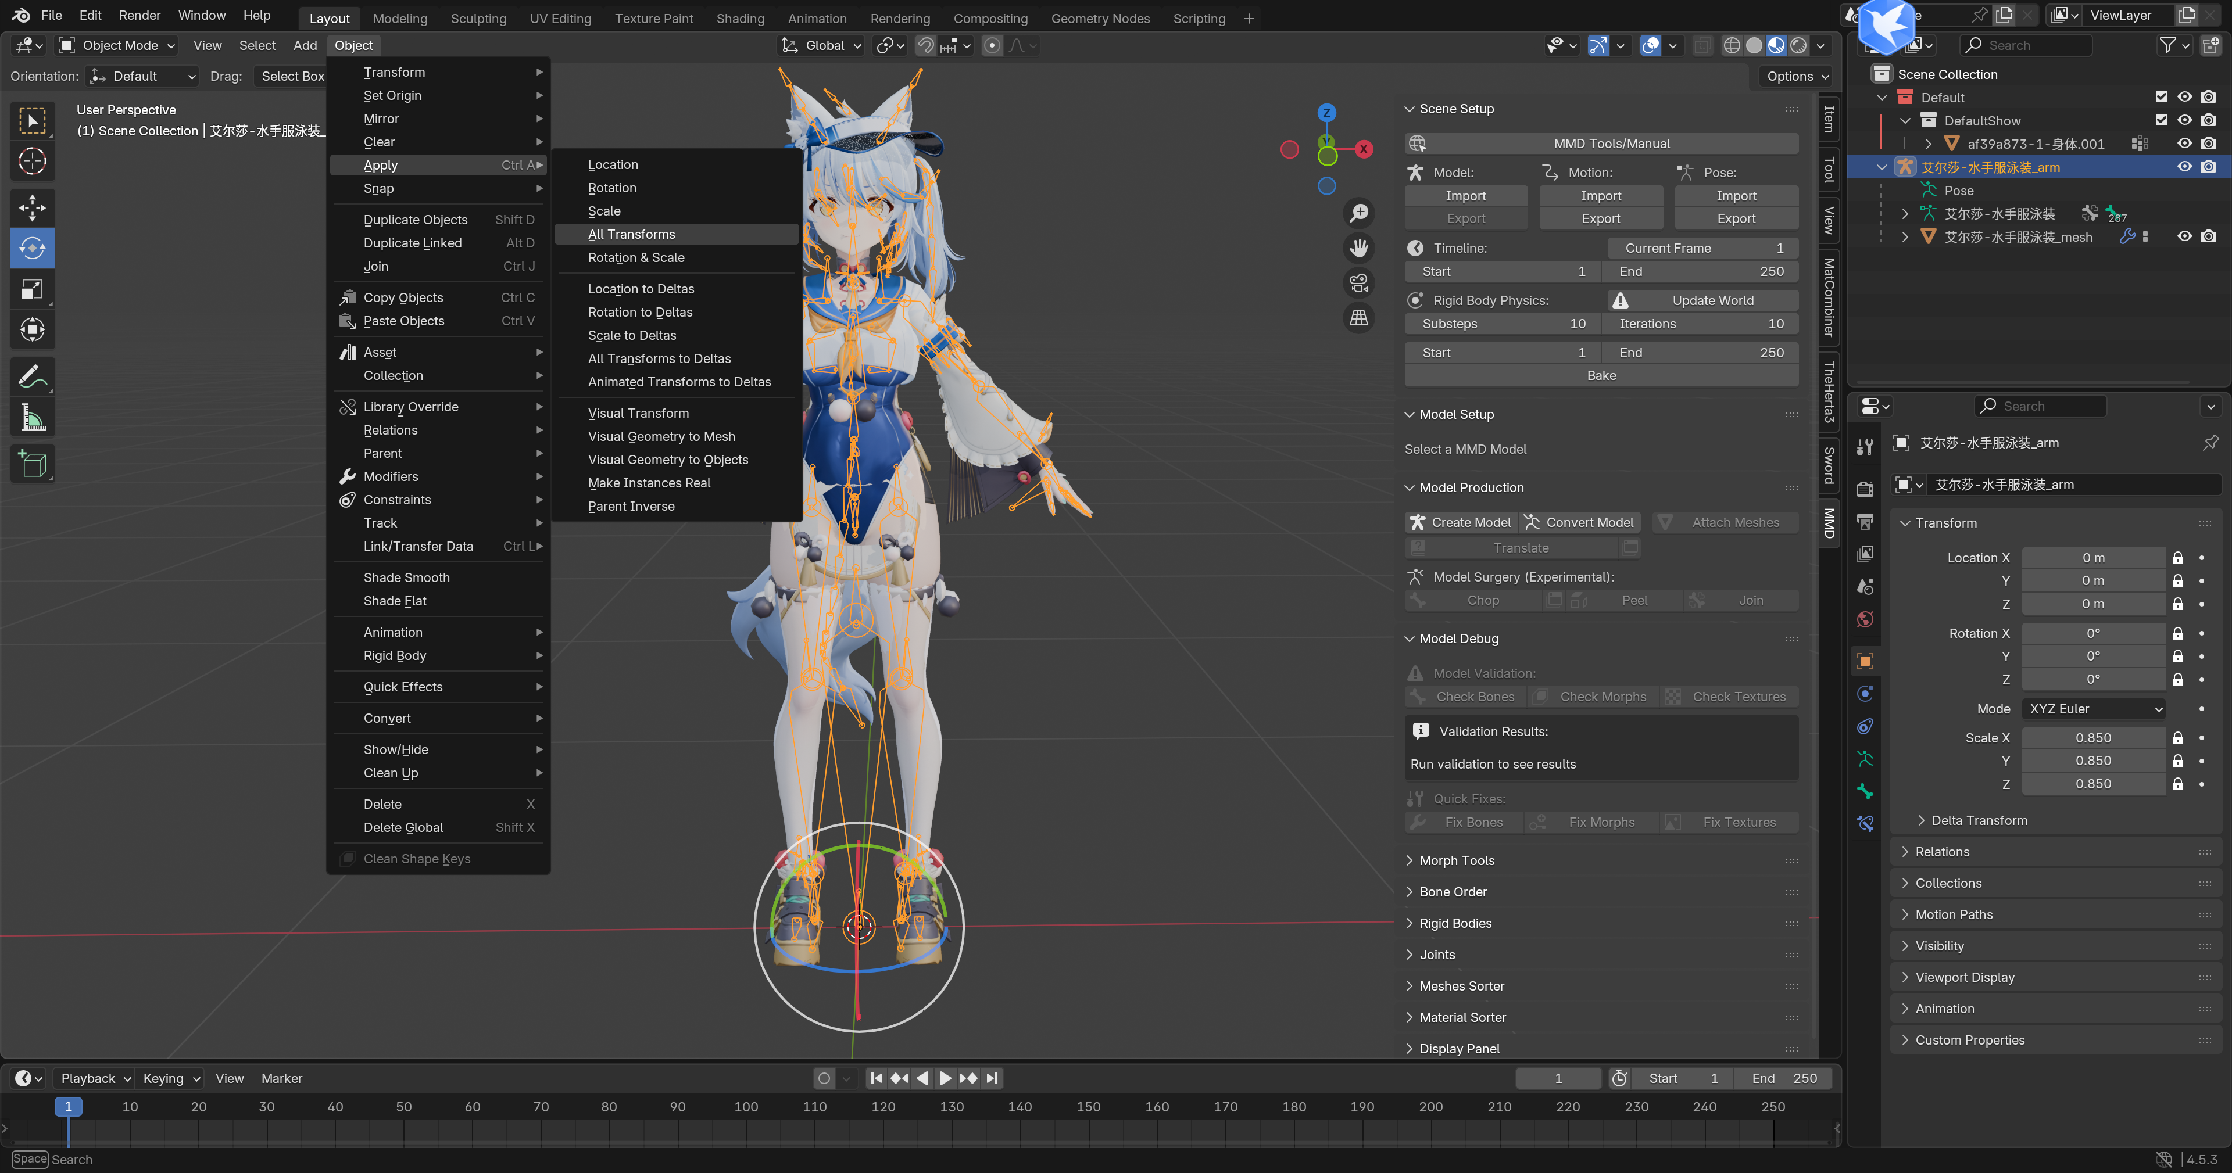
Task: Expand the Morph Tools panel
Action: (x=1457, y=860)
